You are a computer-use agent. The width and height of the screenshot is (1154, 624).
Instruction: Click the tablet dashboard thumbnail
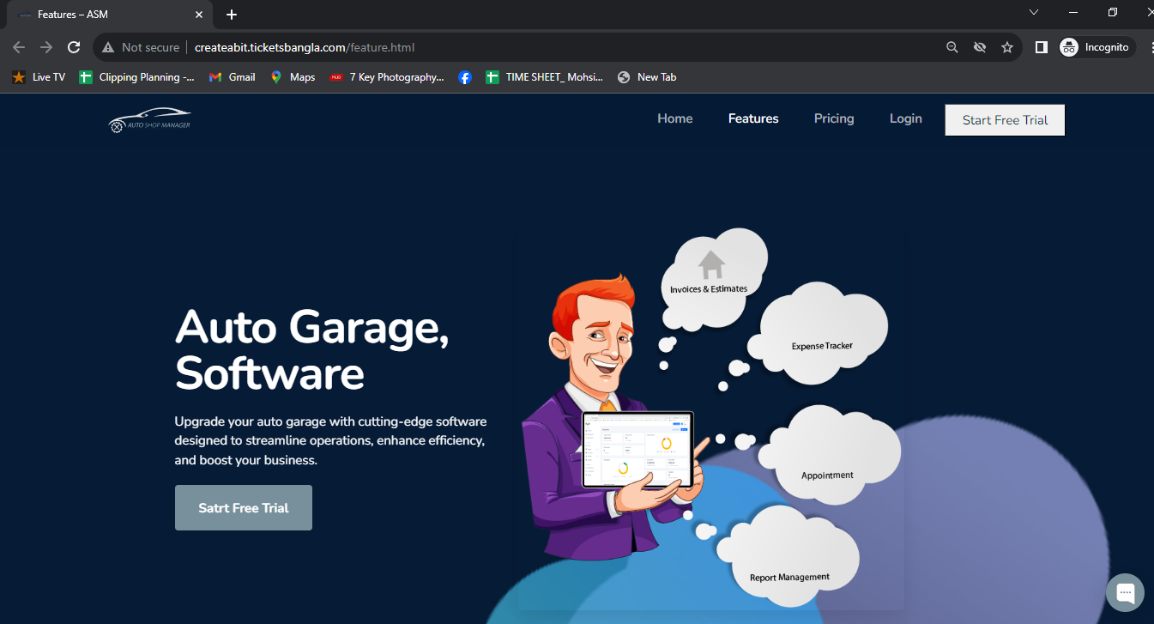coord(637,450)
